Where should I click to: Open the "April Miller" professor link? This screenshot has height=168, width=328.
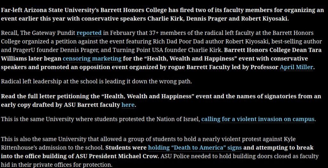point(296,67)
